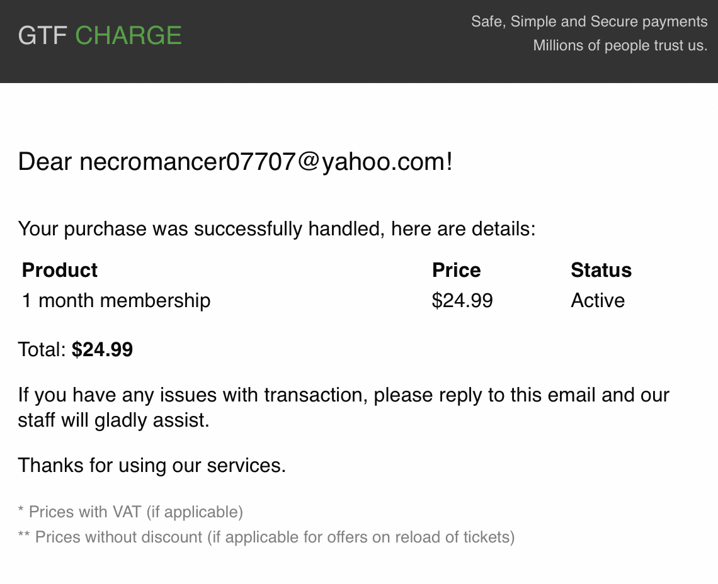Click the Status column header
The image size is (718, 584).
coord(601,270)
